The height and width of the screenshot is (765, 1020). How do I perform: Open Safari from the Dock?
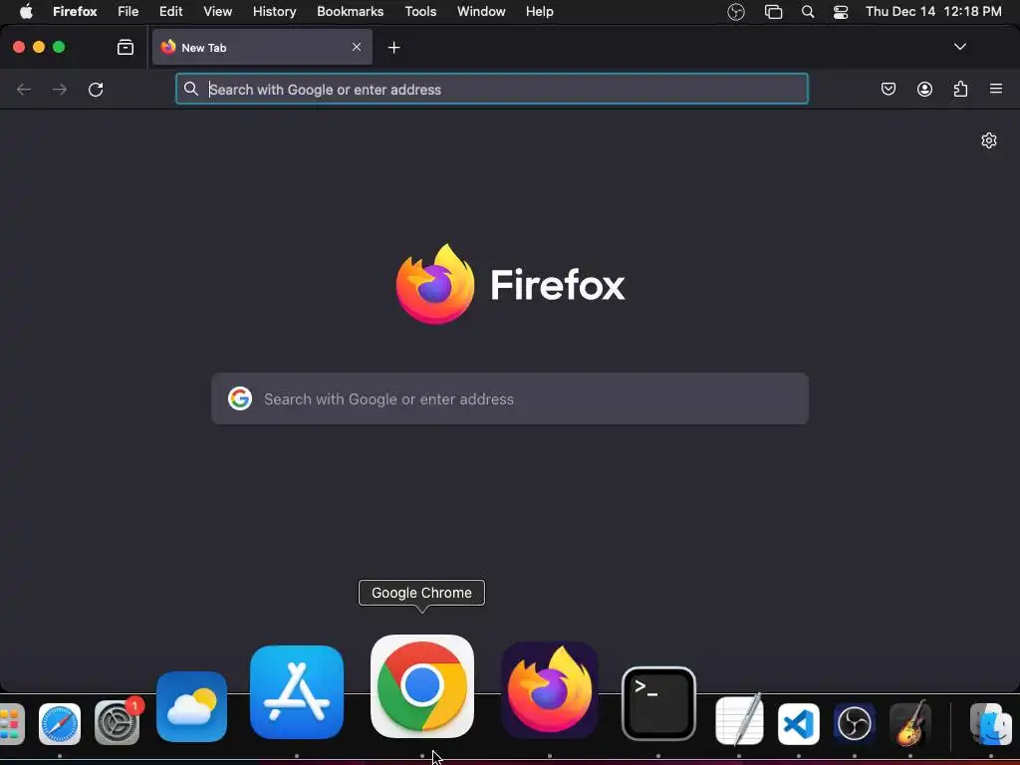pyautogui.click(x=59, y=724)
